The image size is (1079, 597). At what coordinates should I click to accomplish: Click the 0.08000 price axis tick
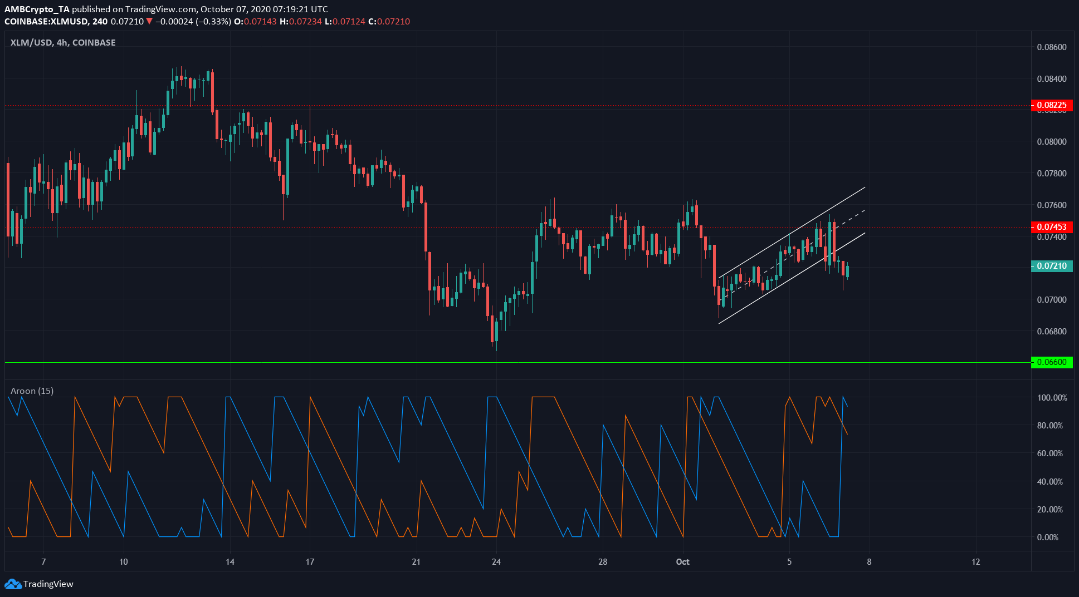1052,141
